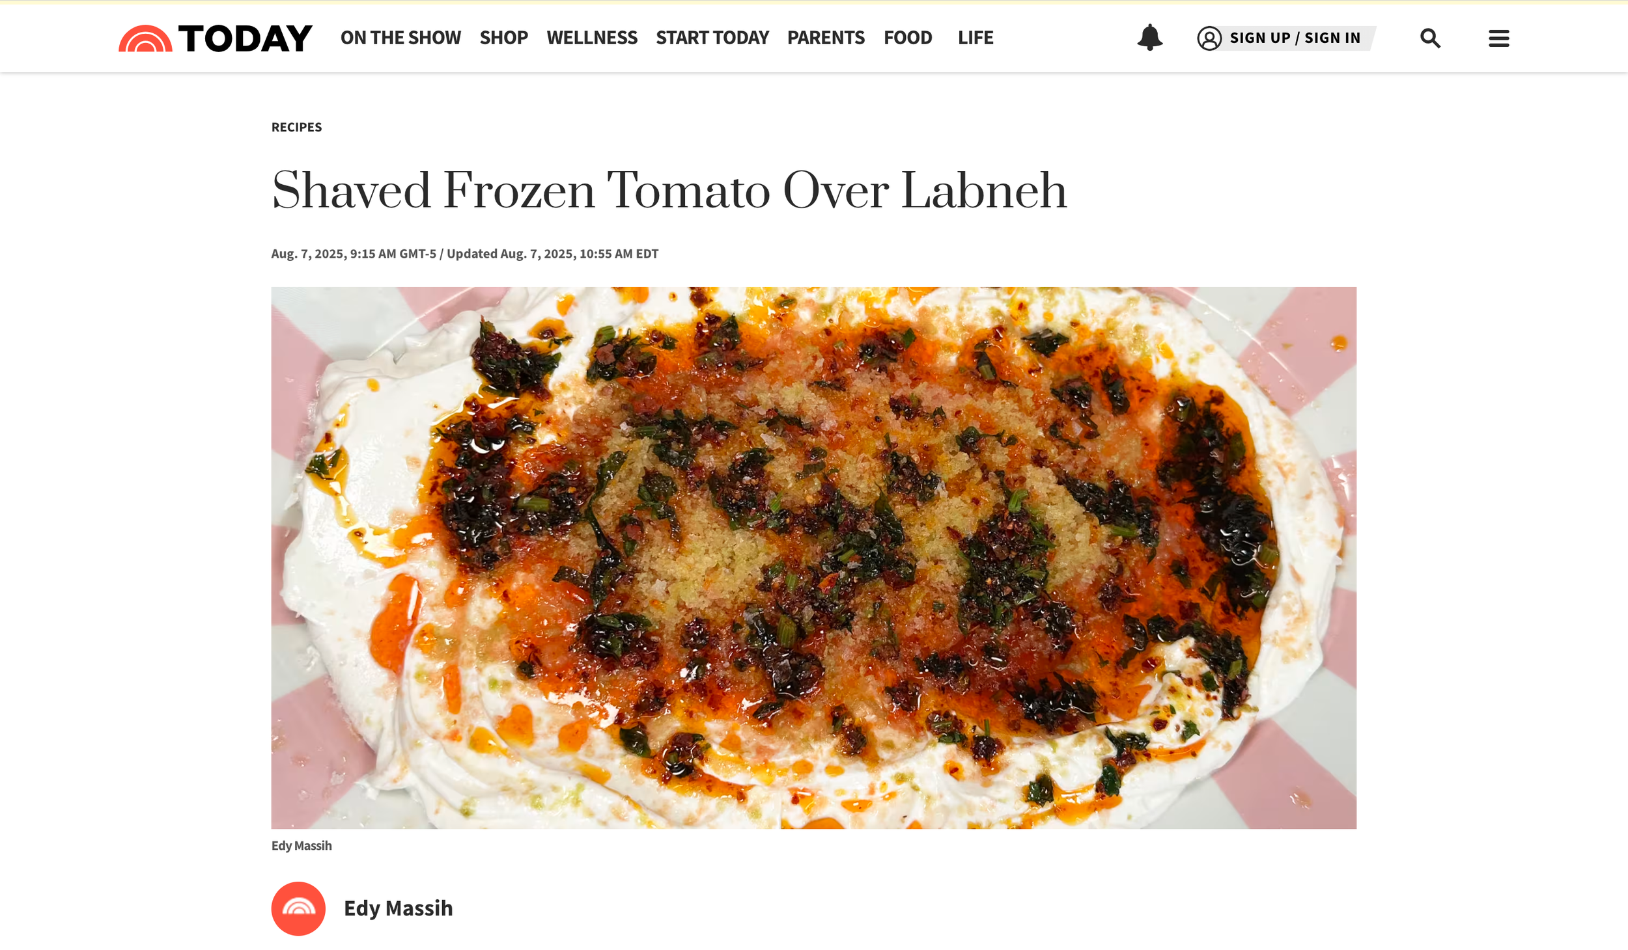Select Start TODAY in navigation
Screen dimensions: 1628x950
(712, 38)
